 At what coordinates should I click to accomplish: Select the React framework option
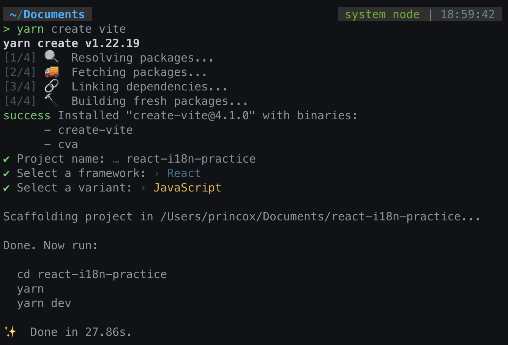184,173
